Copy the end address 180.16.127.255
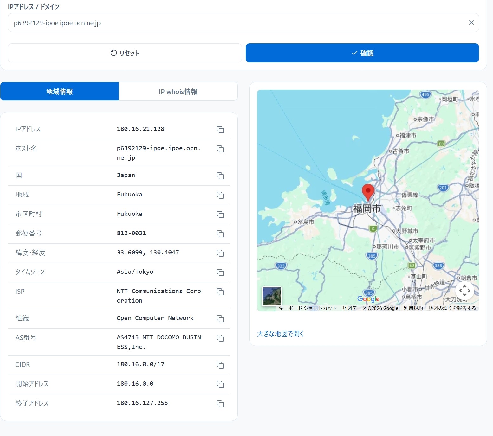The image size is (493, 436). 220,404
